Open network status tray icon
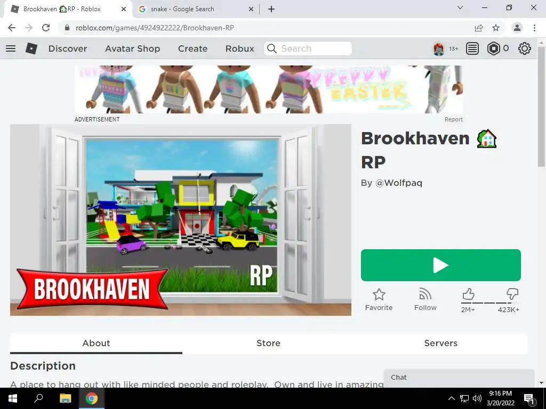 pos(464,398)
